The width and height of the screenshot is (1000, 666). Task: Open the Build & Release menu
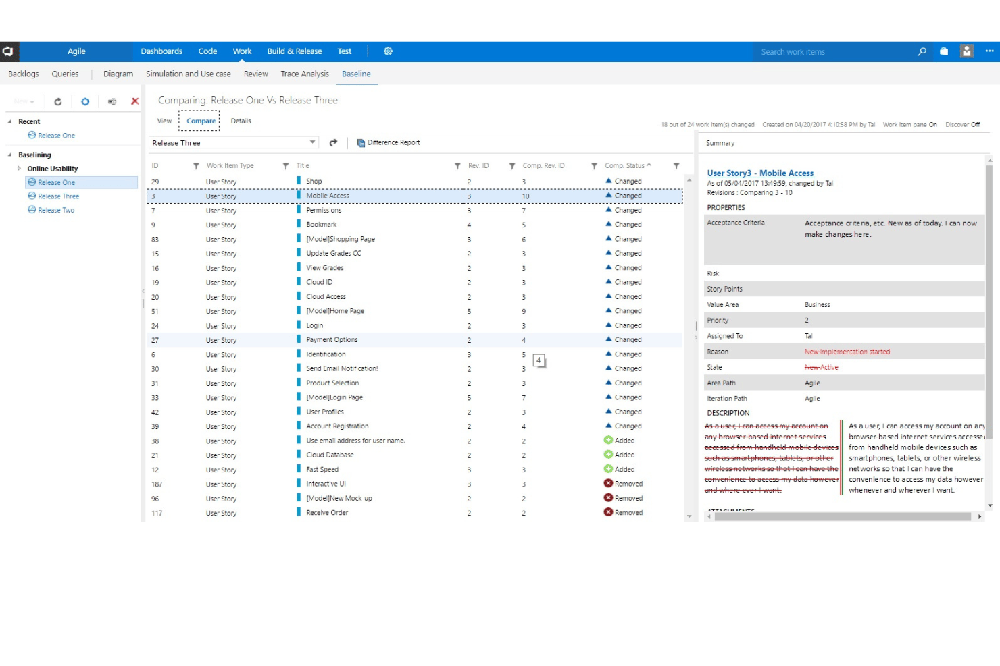[294, 51]
